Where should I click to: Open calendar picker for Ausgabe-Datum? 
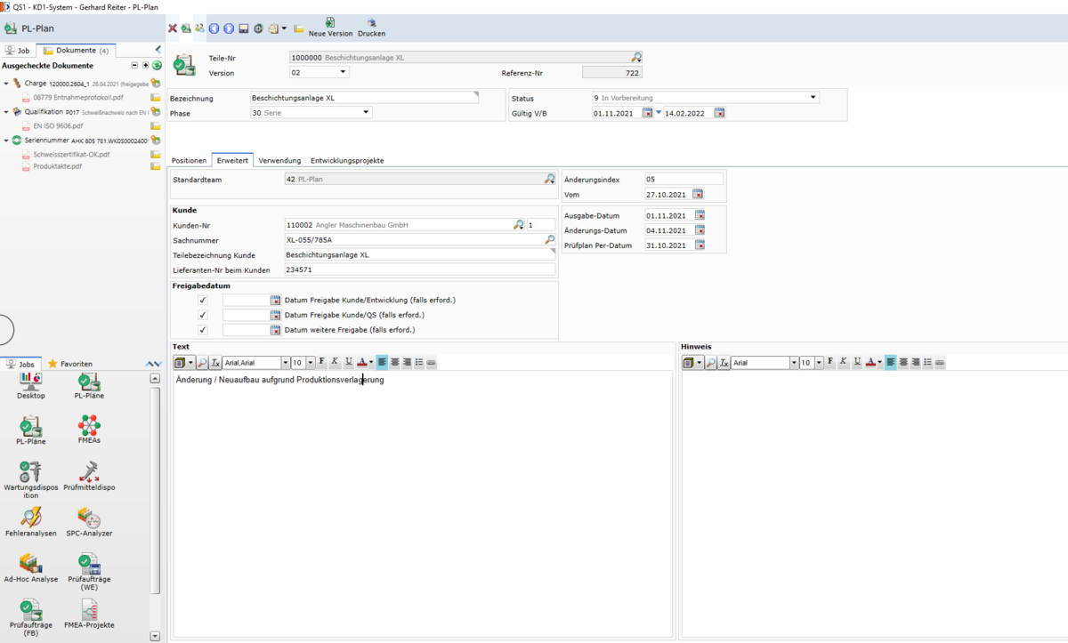pyautogui.click(x=700, y=215)
